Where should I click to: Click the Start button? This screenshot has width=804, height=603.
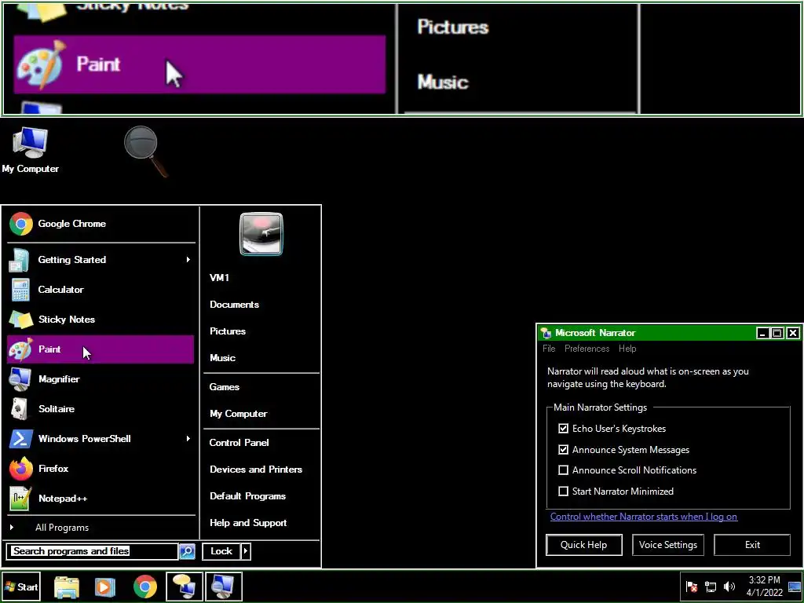pos(21,587)
